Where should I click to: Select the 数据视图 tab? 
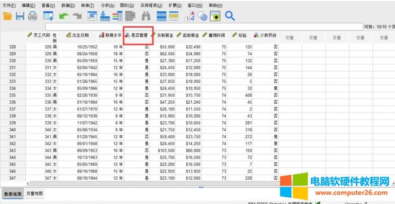pyautogui.click(x=13, y=194)
